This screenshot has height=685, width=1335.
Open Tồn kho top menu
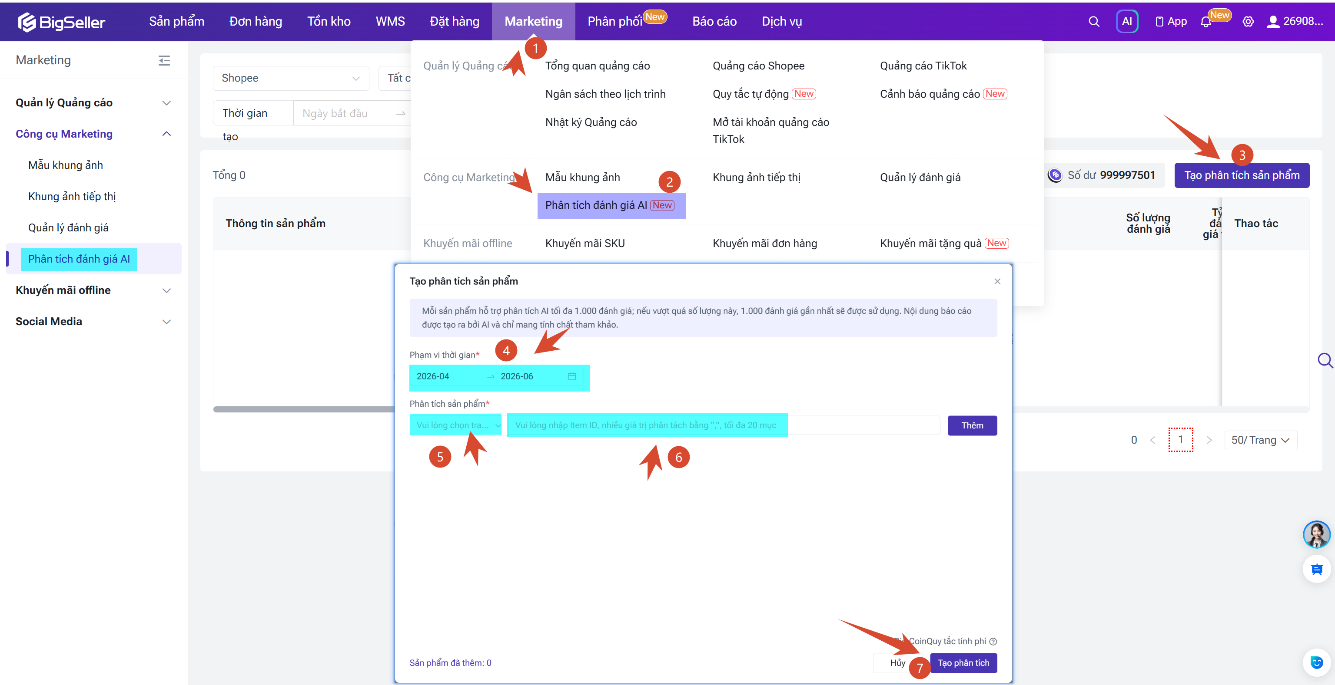click(329, 22)
